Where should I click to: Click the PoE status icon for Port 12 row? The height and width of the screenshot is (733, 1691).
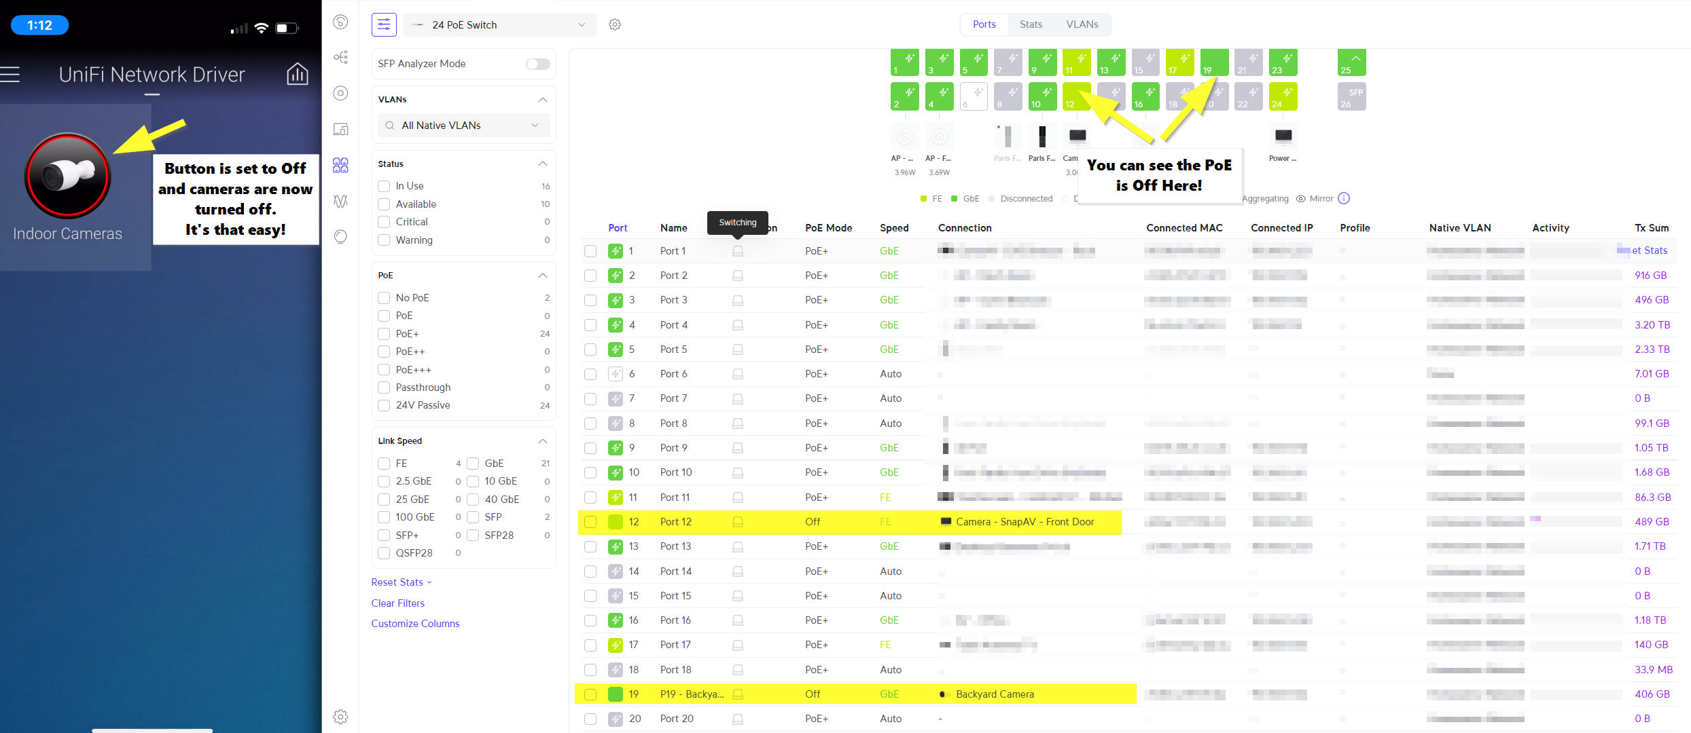click(615, 522)
